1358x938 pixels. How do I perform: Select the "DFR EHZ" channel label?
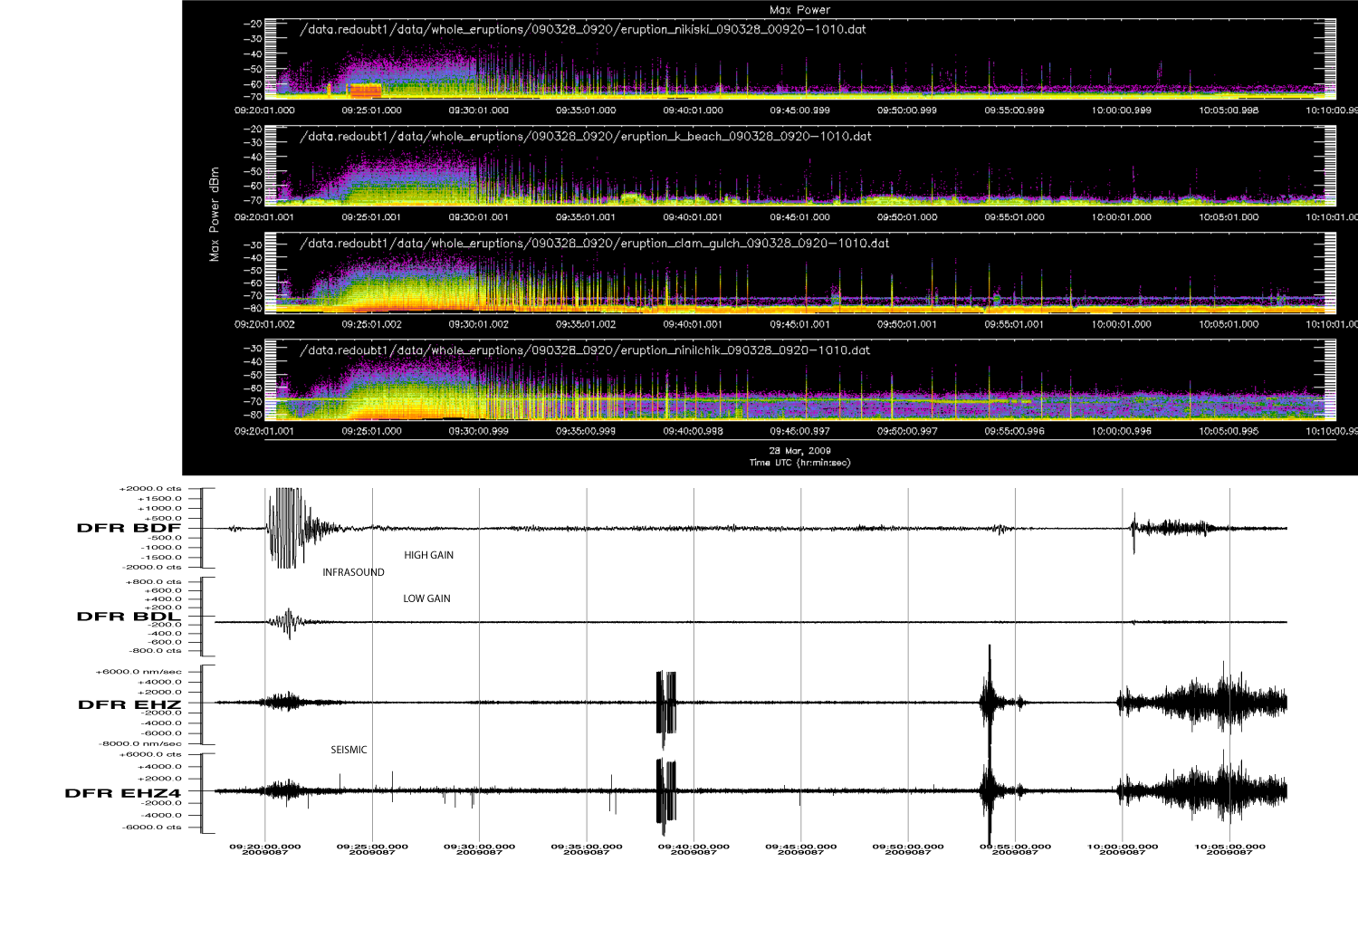tap(129, 704)
